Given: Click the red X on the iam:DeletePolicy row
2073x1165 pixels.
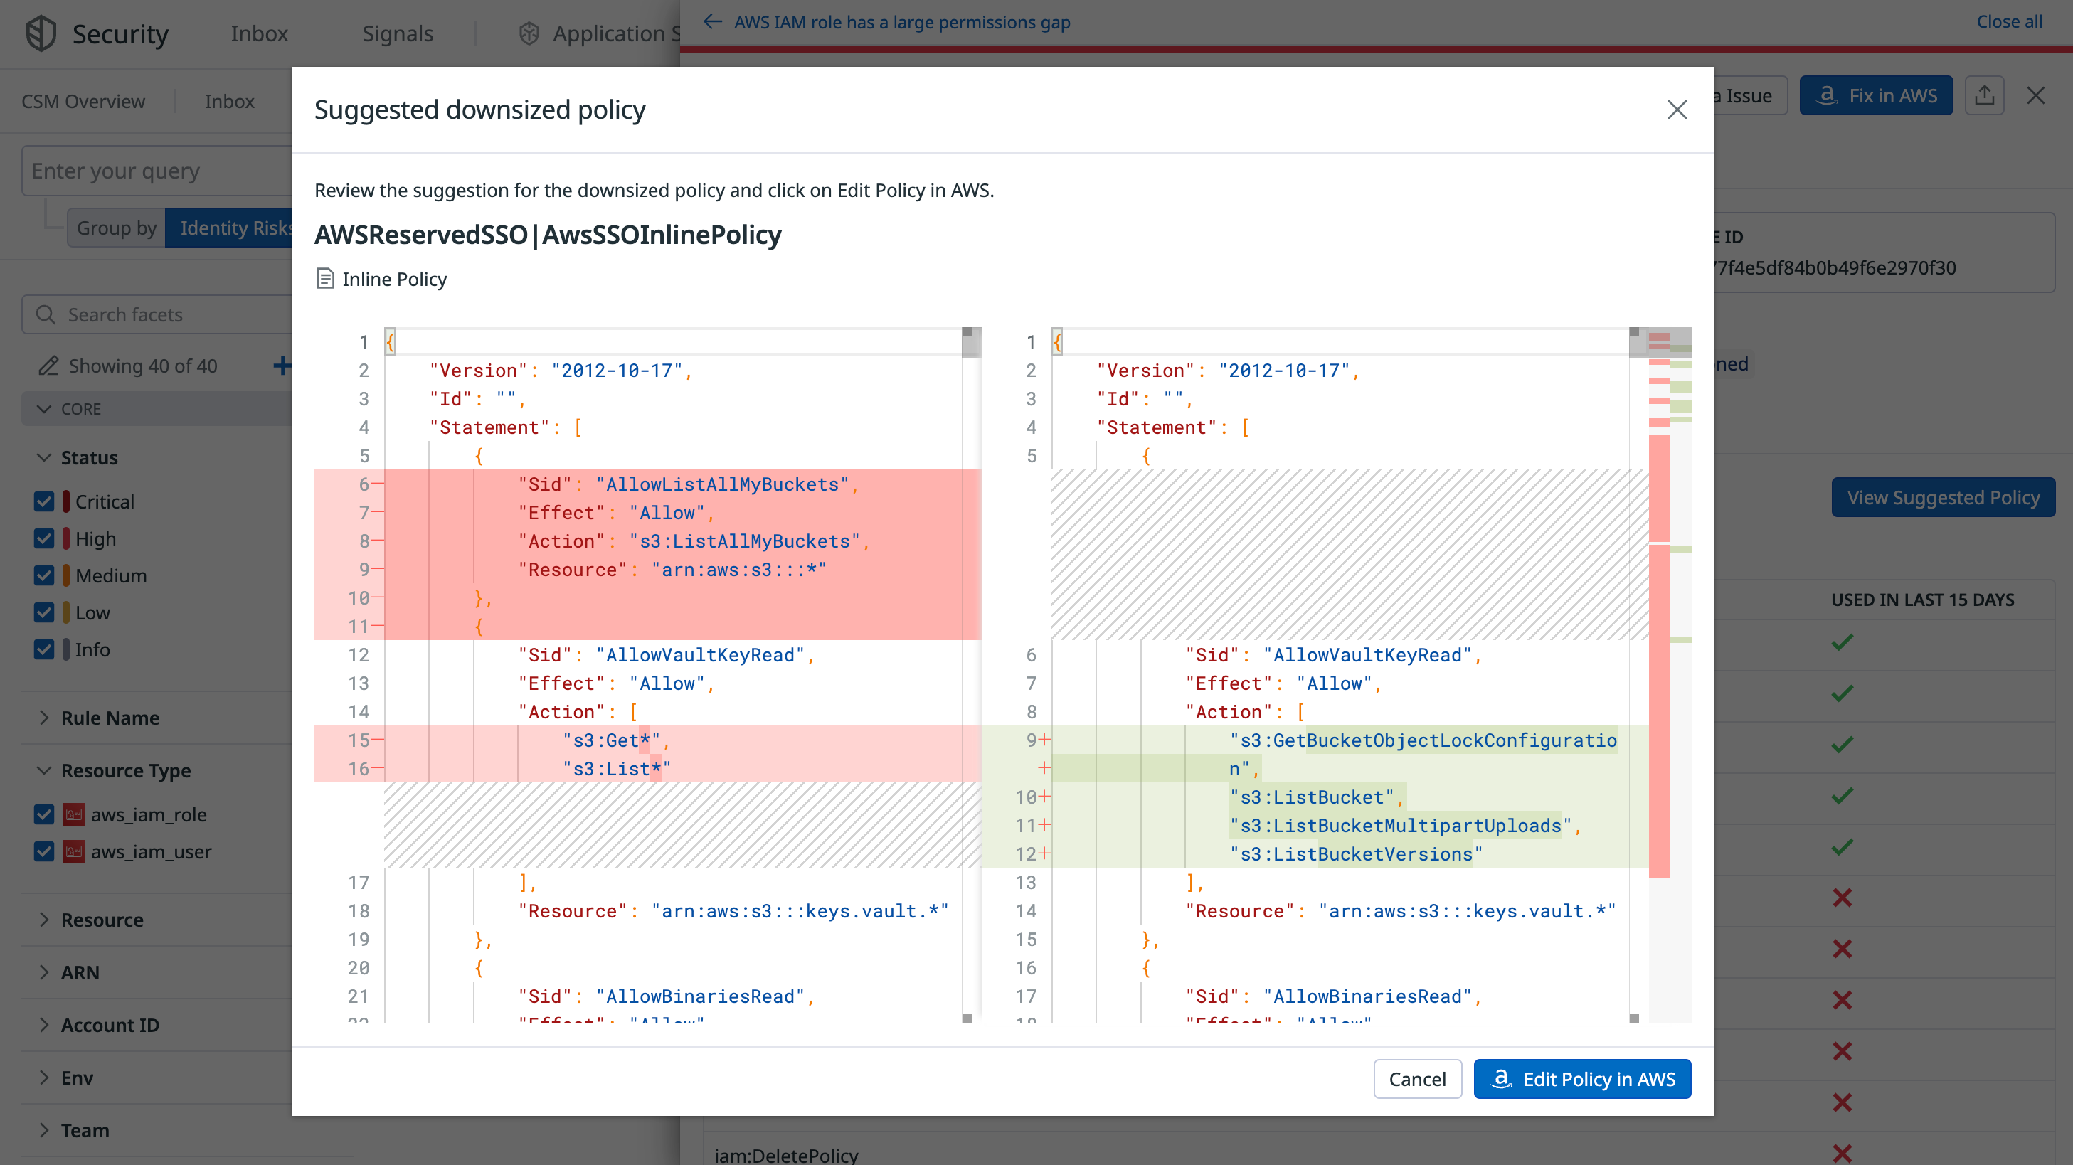Looking at the screenshot, I should click(1842, 1154).
